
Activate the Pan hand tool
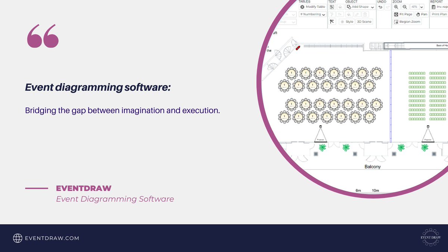[421, 14]
